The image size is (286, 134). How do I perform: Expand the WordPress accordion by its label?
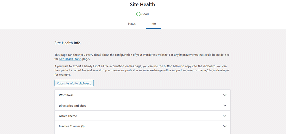[x=66, y=95]
